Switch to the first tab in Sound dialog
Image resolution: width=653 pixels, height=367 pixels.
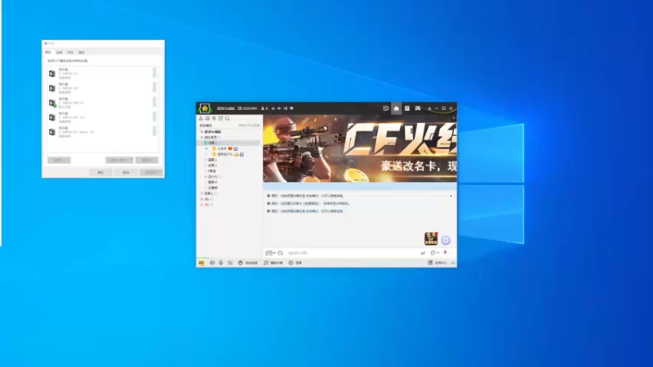click(x=48, y=52)
